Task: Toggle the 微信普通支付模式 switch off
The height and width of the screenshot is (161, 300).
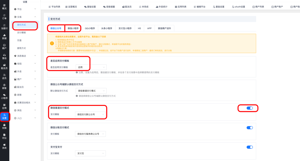Action: pos(250,108)
